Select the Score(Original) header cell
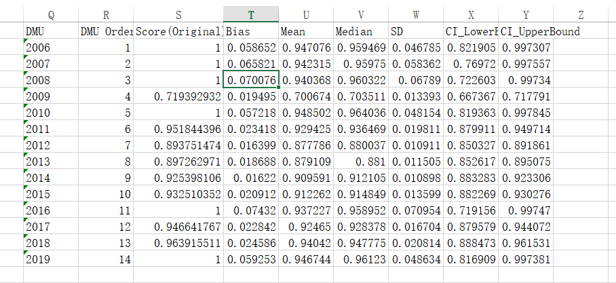 coord(178,32)
